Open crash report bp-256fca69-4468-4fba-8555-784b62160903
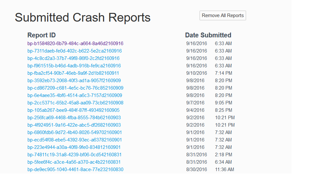This screenshot has height=174, width=310. click(74, 118)
